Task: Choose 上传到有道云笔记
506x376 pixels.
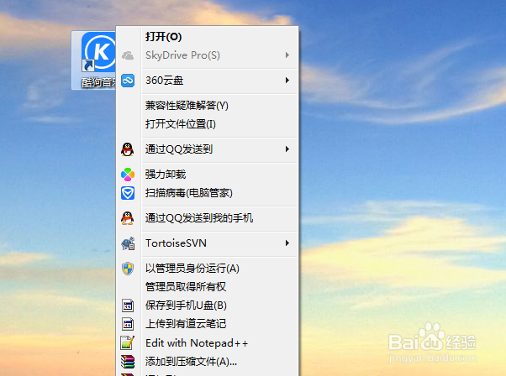Action: pyautogui.click(x=207, y=324)
